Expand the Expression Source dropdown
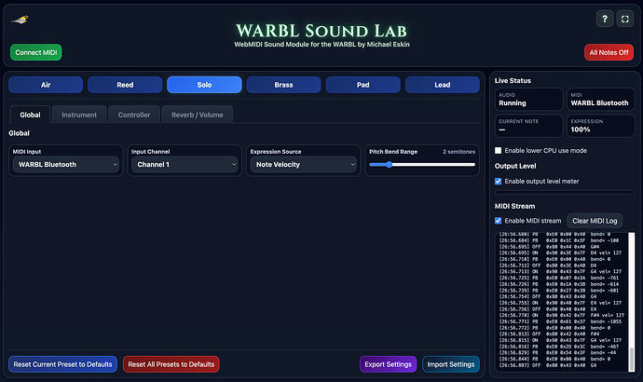643x382 pixels. [304, 164]
